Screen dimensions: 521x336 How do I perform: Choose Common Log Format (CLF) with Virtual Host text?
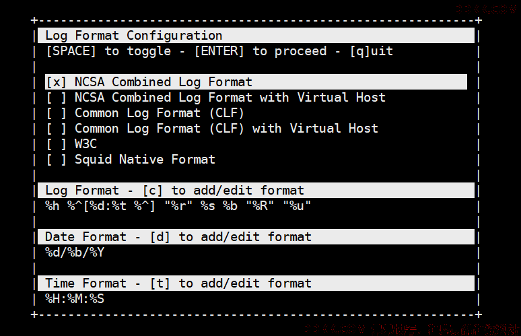click(226, 129)
